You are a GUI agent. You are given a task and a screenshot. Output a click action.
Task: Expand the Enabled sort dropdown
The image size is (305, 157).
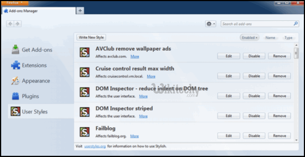coord(249,38)
